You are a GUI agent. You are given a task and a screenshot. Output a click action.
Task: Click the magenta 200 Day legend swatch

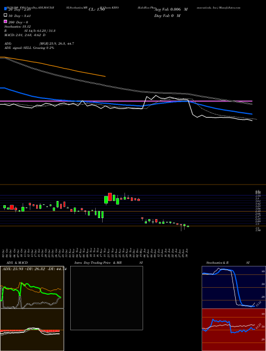click(x=5, y=21)
